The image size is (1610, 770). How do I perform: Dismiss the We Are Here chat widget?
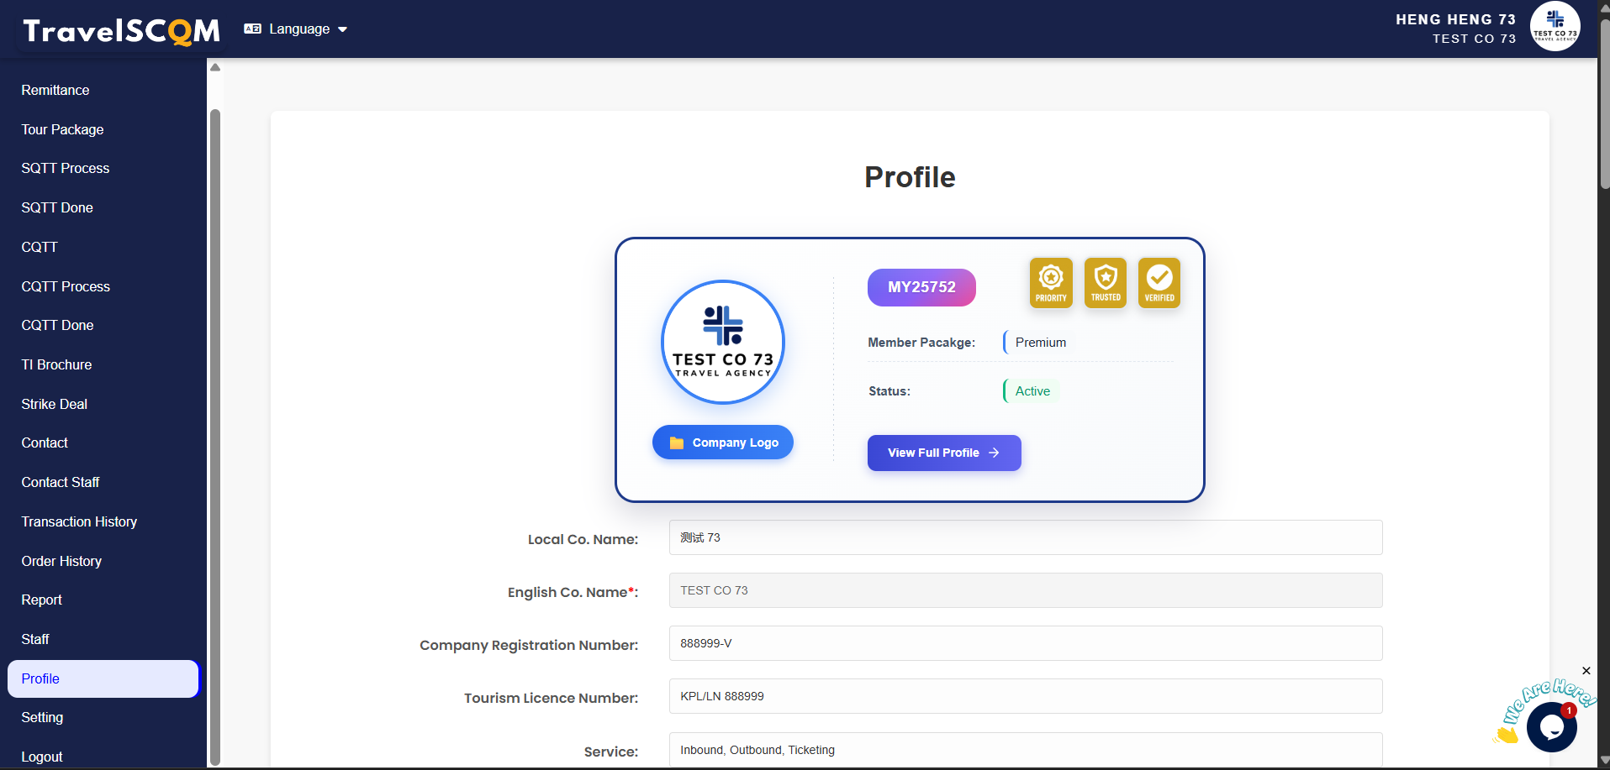click(1586, 671)
